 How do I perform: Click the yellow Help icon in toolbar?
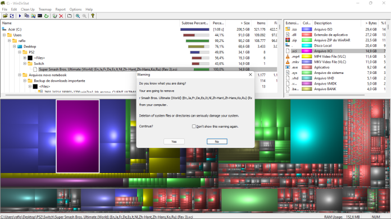[x=93, y=16]
